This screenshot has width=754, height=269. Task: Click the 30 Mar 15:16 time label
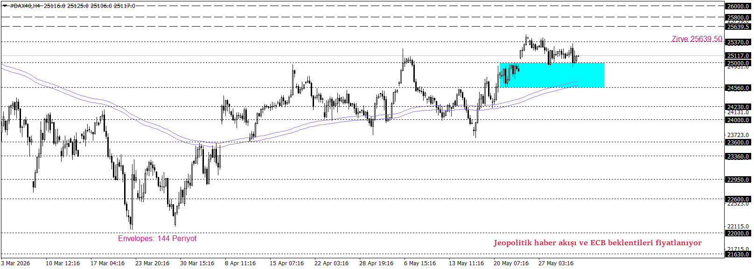(197, 263)
